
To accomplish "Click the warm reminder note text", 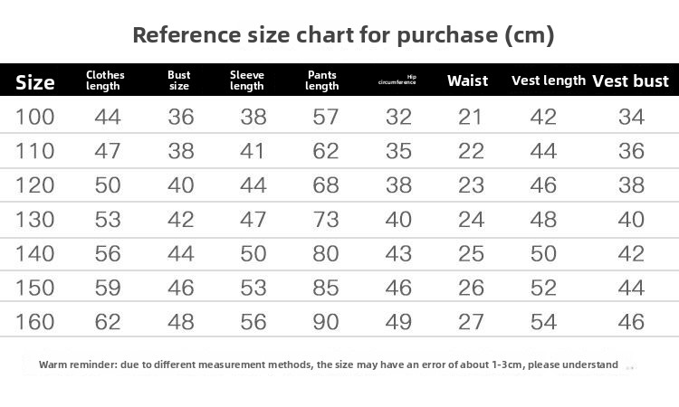I will pyautogui.click(x=329, y=364).
